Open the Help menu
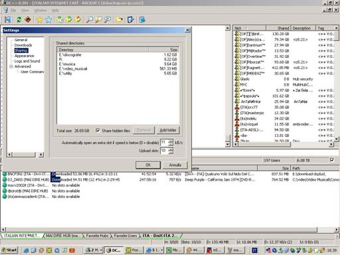 coord(55,11)
